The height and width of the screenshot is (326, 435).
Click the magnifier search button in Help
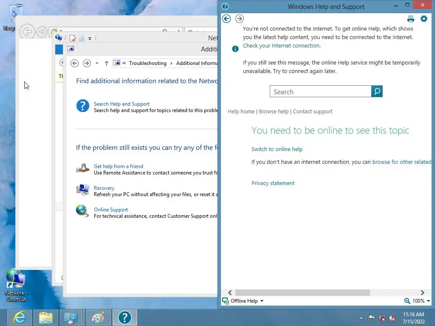pos(377,92)
